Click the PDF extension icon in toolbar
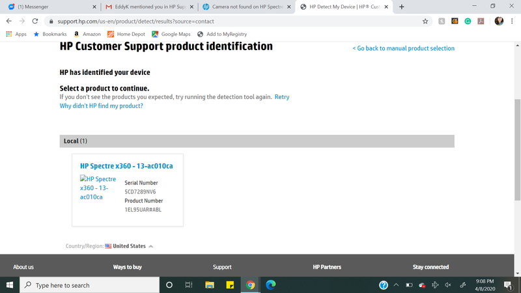 pyautogui.click(x=481, y=21)
